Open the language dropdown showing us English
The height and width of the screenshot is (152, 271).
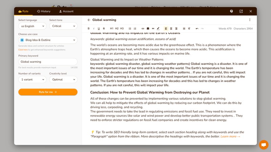point(32,26)
